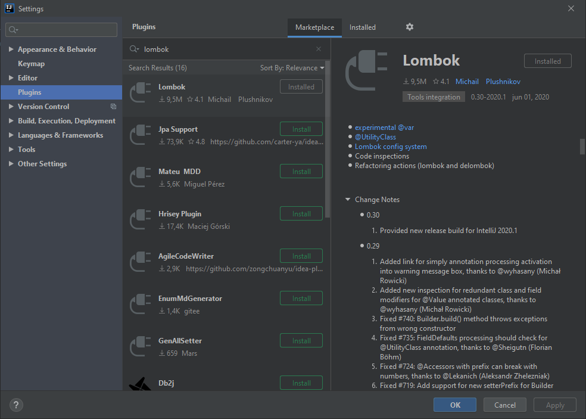Click the IntelliJ icon in title bar
The height and width of the screenshot is (419, 586).
tap(10, 8)
